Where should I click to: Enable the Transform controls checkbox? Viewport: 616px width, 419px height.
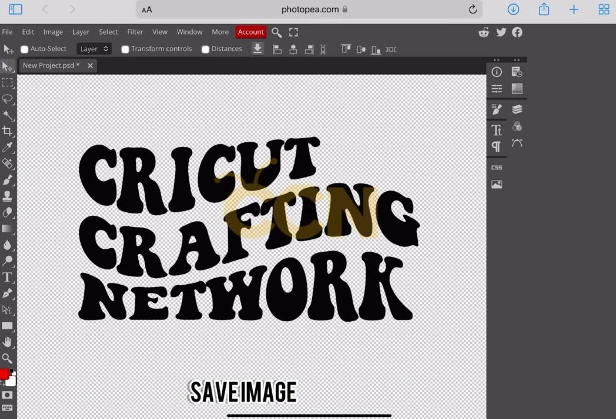click(125, 49)
